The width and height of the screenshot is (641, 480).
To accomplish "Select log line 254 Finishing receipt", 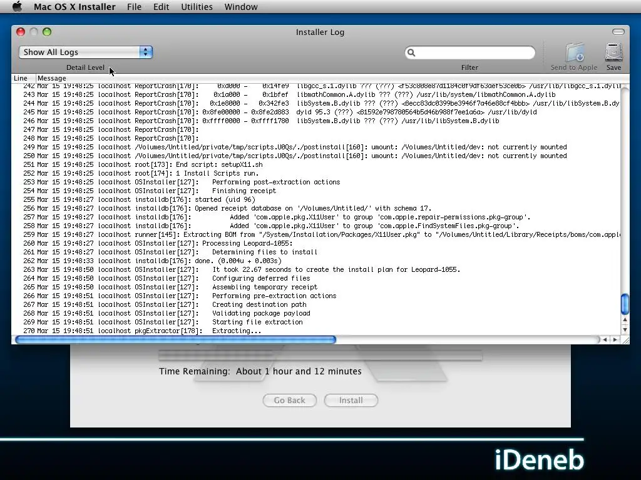I will [316, 191].
